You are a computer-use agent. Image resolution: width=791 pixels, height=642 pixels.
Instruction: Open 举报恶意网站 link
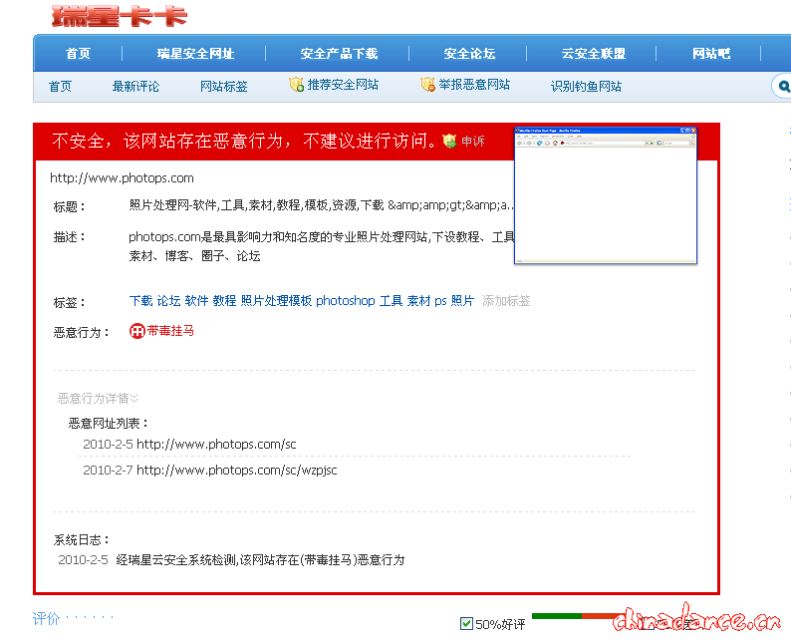[474, 85]
